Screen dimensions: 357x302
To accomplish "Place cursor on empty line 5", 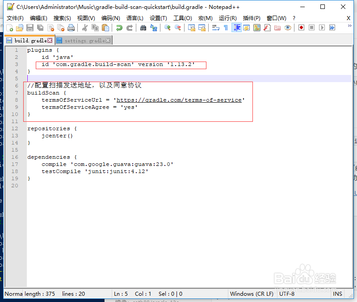I will (x=189, y=79).
